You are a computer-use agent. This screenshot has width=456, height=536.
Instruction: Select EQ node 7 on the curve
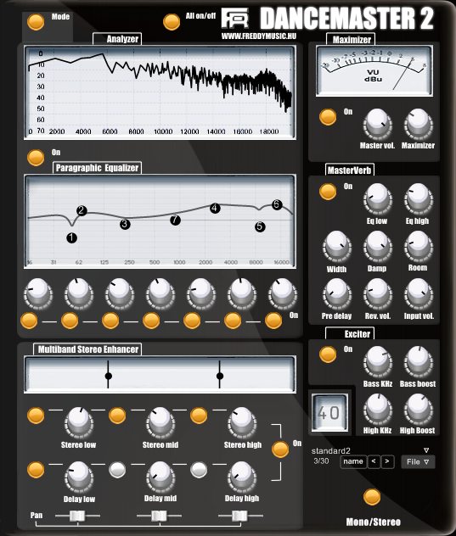[175, 220]
